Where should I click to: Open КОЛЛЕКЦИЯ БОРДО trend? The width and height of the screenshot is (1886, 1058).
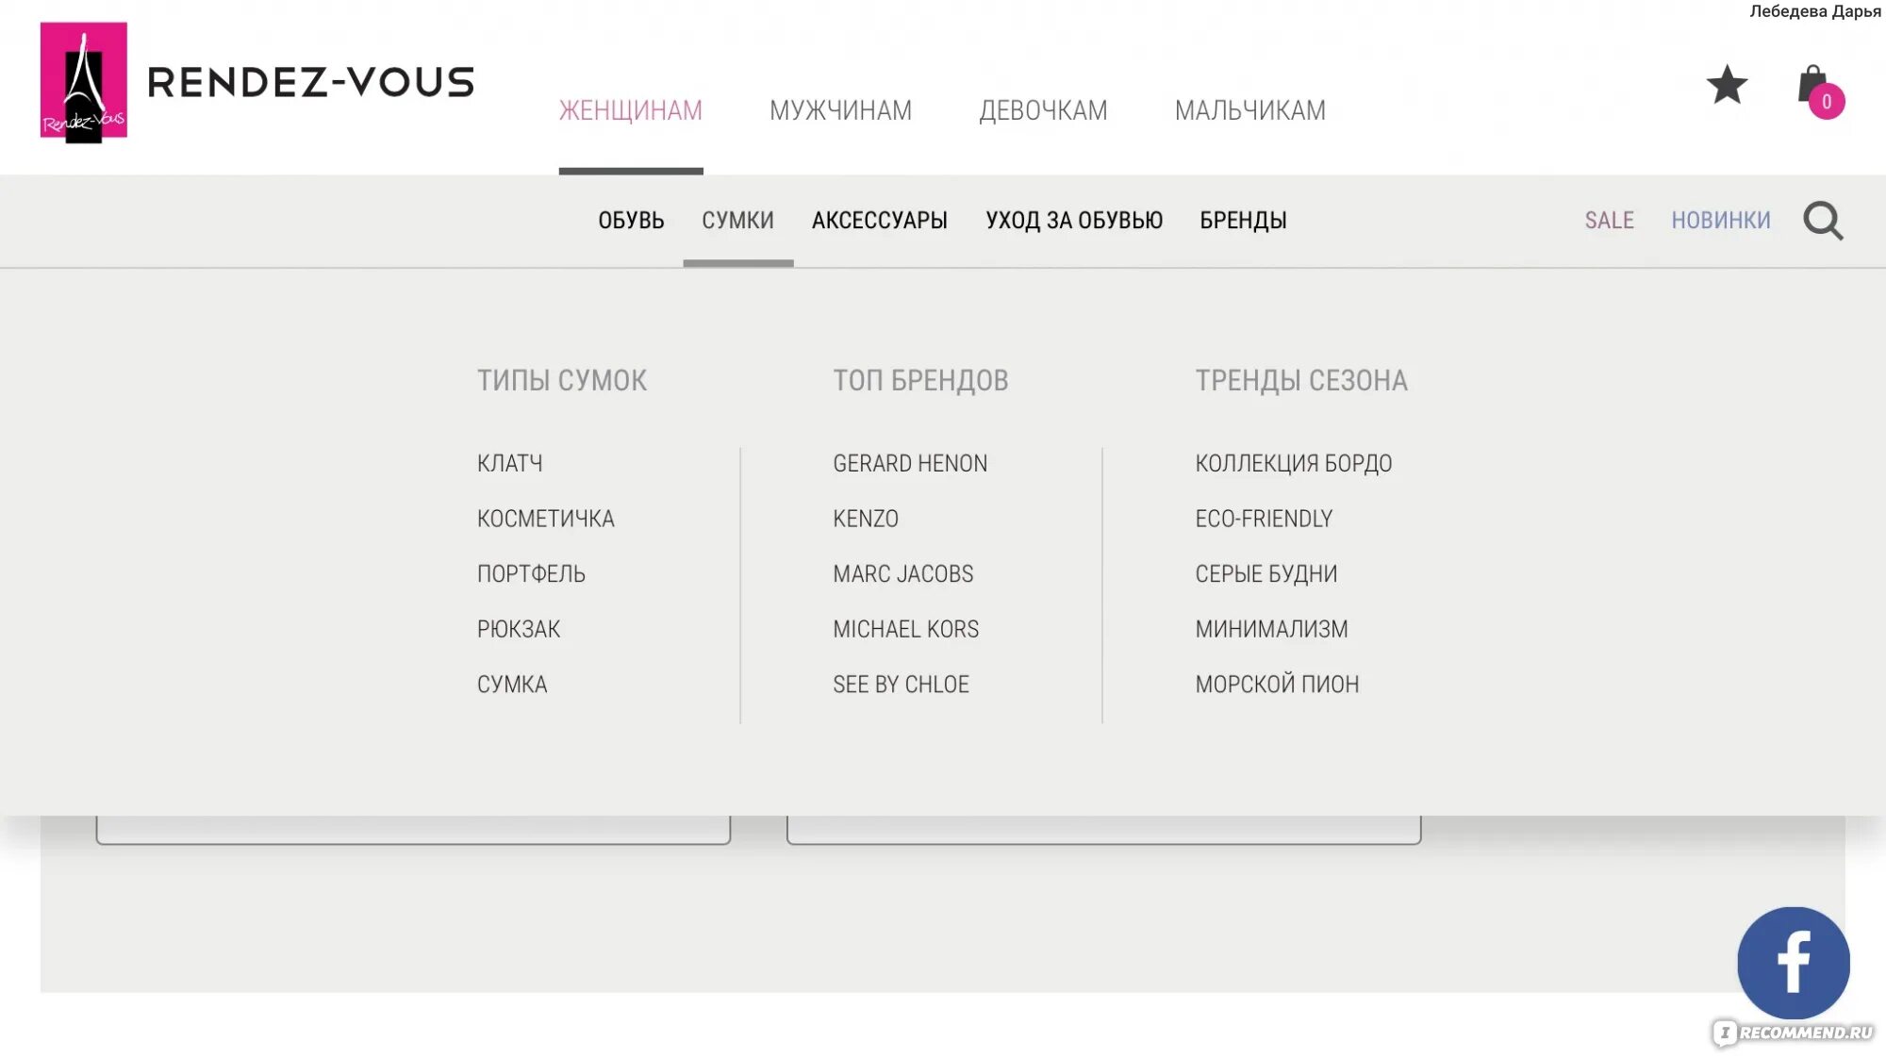click(1293, 464)
